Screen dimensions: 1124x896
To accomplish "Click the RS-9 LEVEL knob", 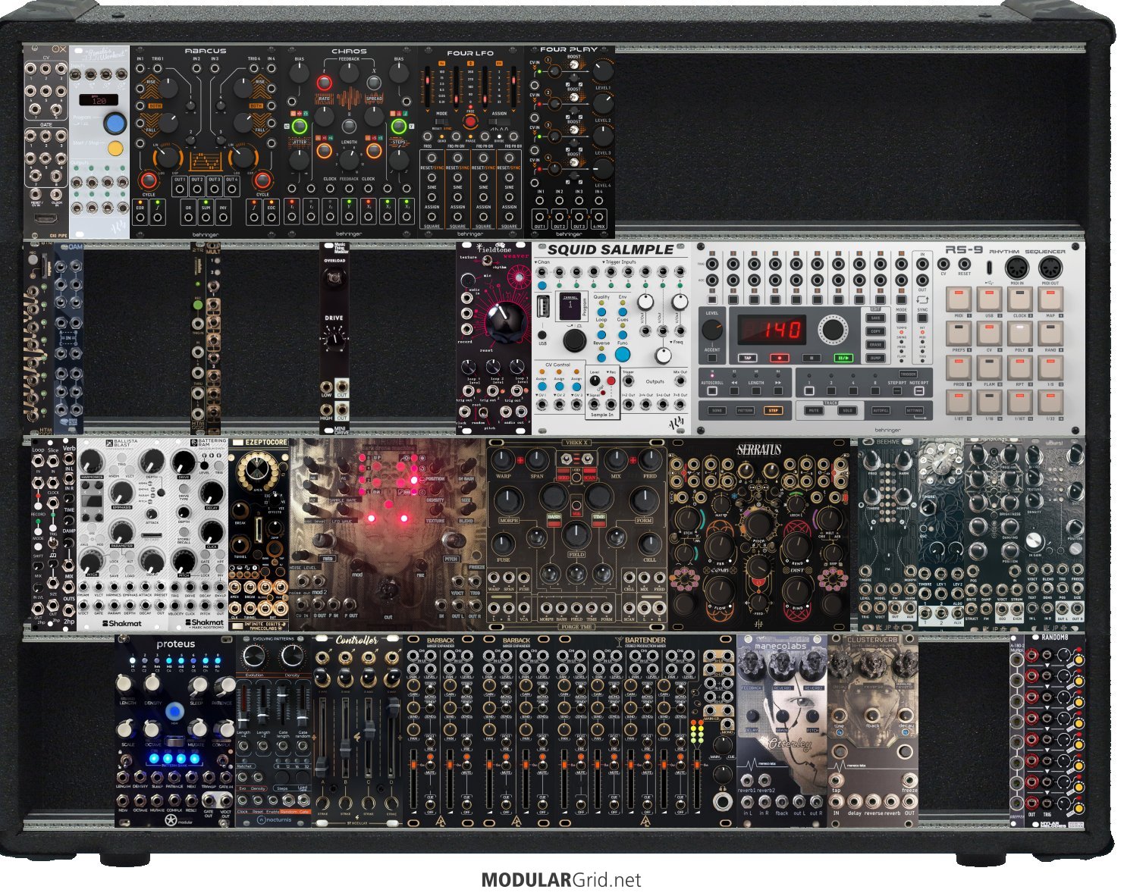I will tap(712, 329).
